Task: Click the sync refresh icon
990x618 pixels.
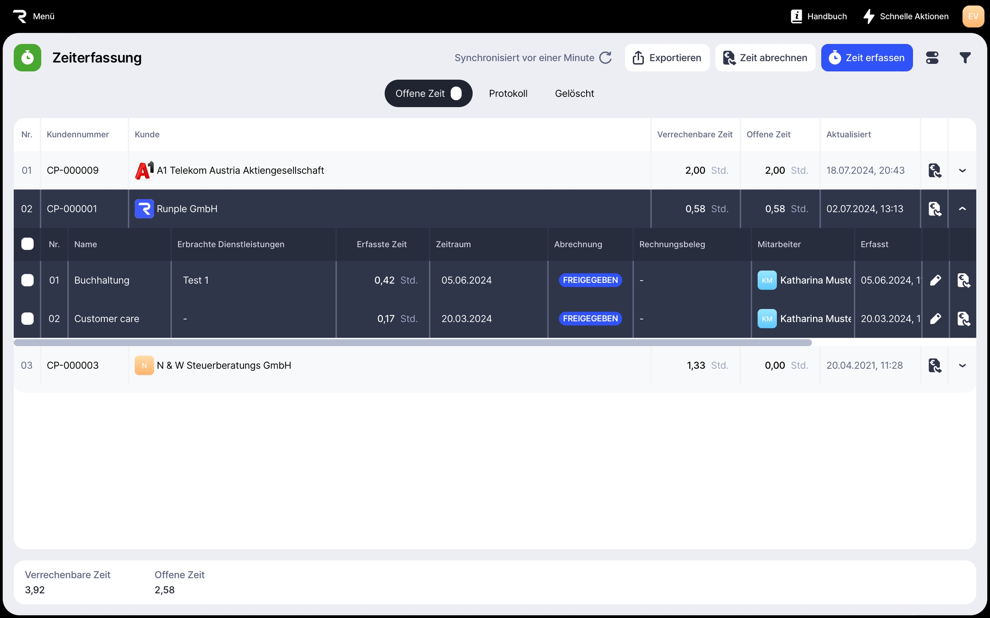Action: pos(605,58)
